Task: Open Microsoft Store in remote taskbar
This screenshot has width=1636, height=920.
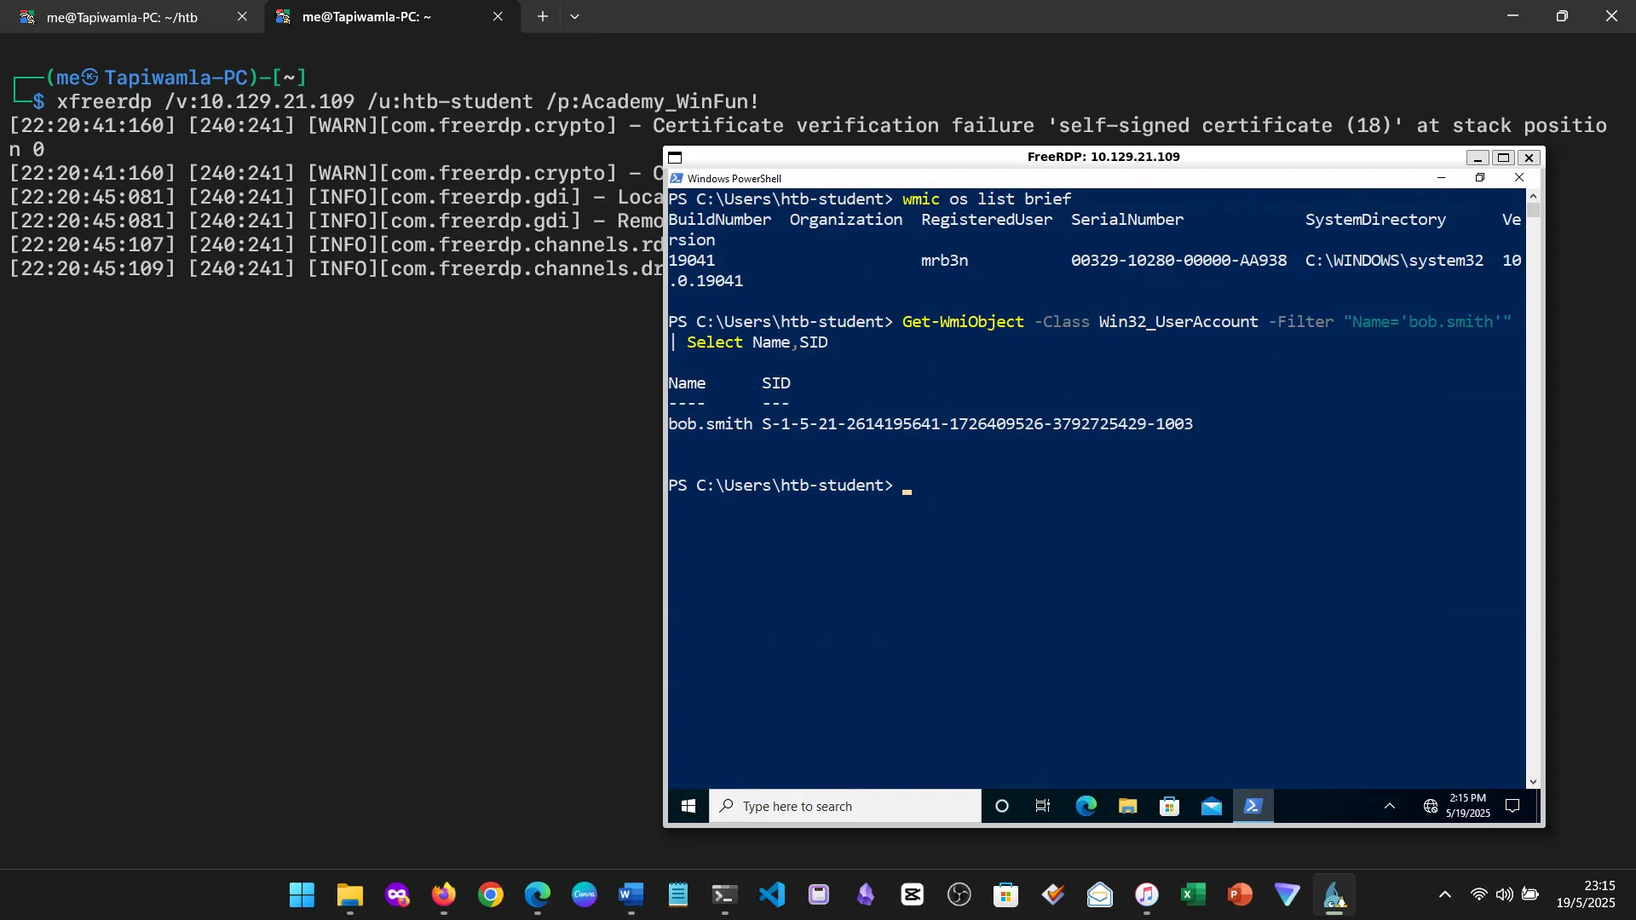Action: tap(1169, 806)
